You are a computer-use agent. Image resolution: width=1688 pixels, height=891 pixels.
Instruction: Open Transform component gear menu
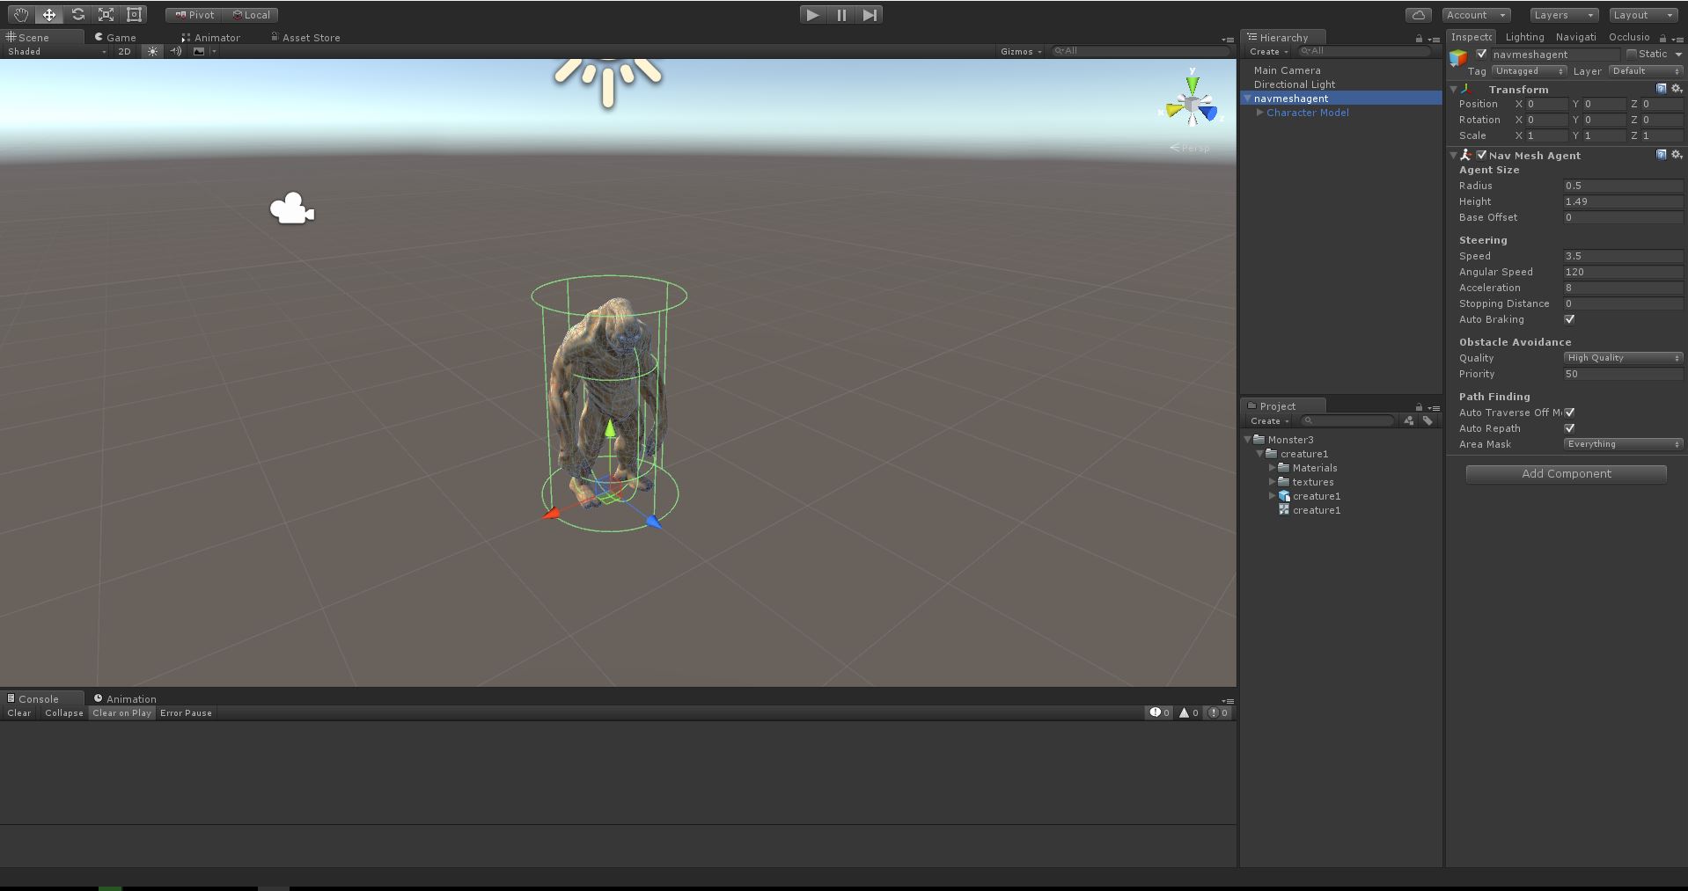coord(1677,89)
